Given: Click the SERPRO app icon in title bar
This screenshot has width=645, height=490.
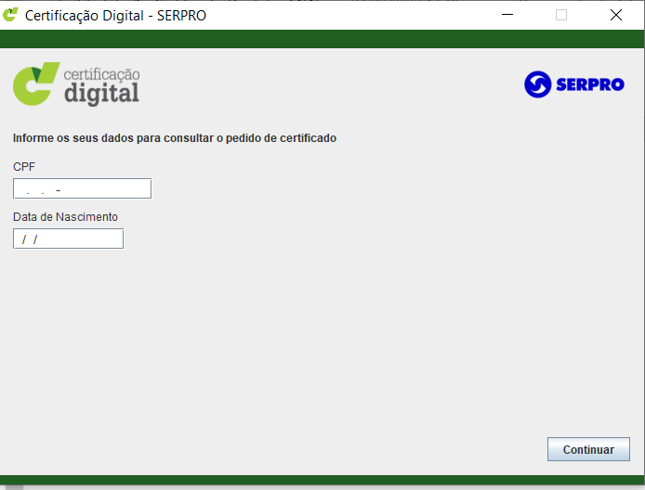Looking at the screenshot, I should tap(11, 15).
